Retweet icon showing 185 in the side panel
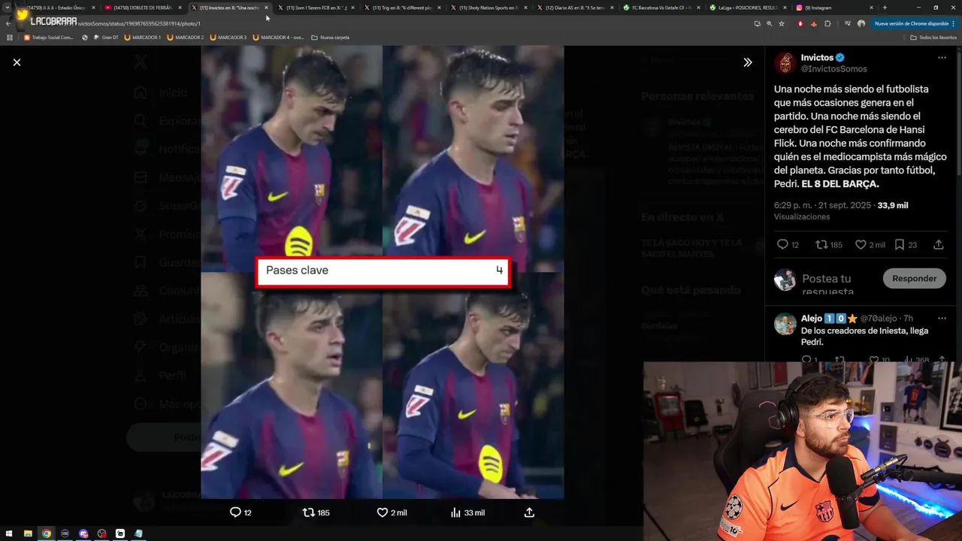 pyautogui.click(x=821, y=245)
